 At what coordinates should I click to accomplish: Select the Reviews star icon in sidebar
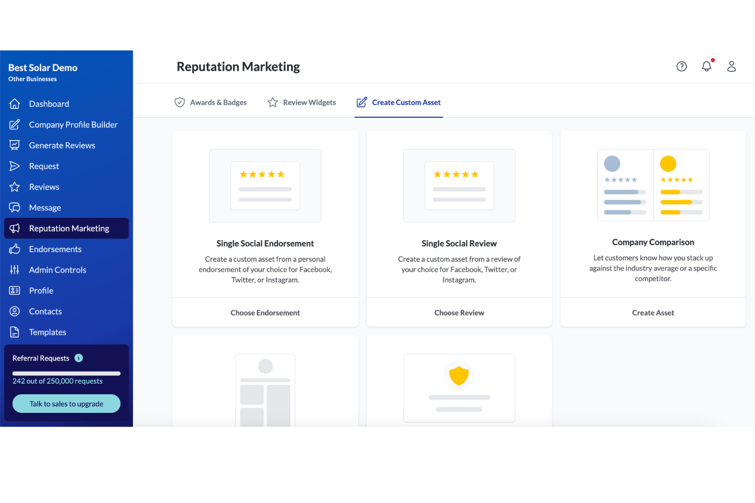[x=15, y=187]
